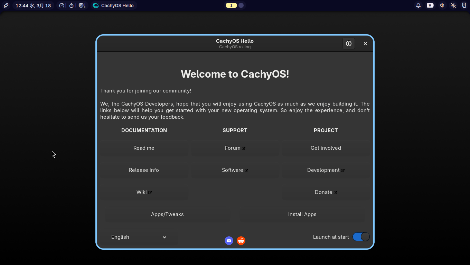Open the Development link
The height and width of the screenshot is (265, 470).
pos(326,170)
